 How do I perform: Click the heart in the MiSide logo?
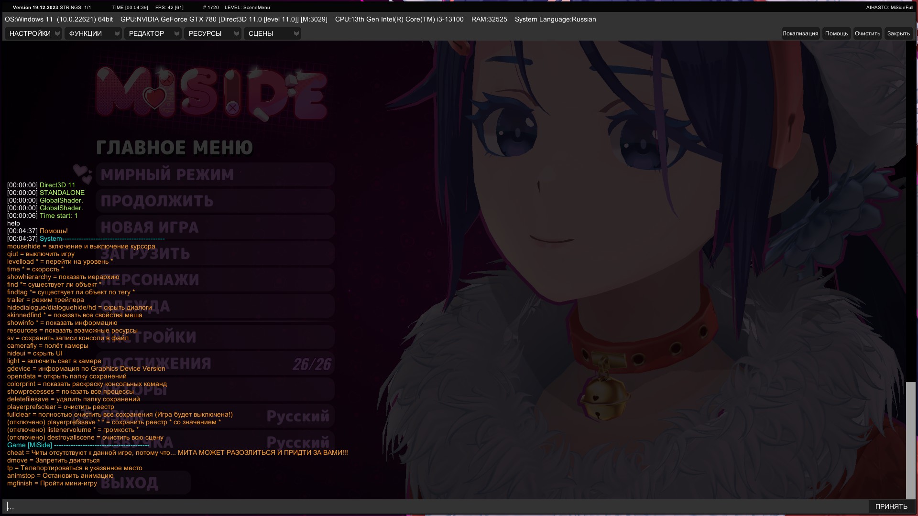[154, 98]
